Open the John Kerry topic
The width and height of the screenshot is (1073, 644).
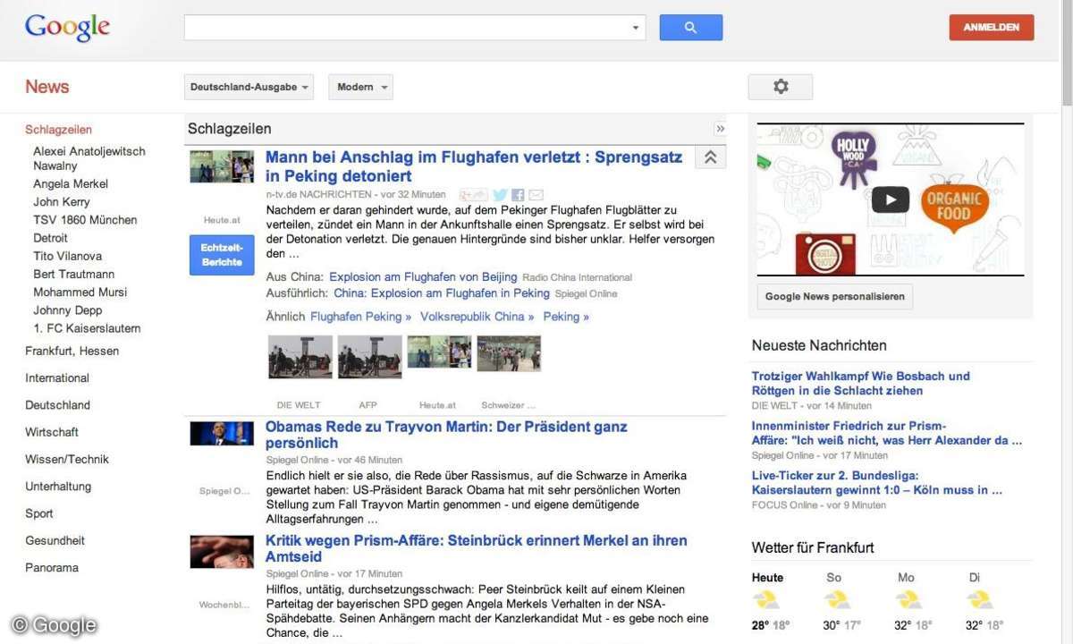click(62, 202)
